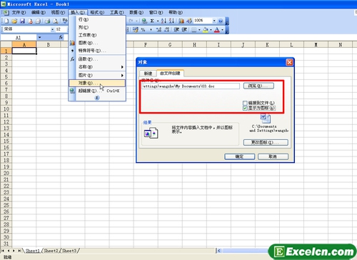Image resolution: width=357 pixels, height=260 pixels.
Task: Expand the zoom 100% dropdown
Action: click(214, 21)
